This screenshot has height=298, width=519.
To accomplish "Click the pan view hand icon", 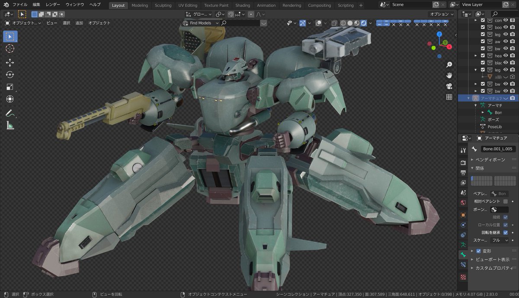I will click(449, 75).
